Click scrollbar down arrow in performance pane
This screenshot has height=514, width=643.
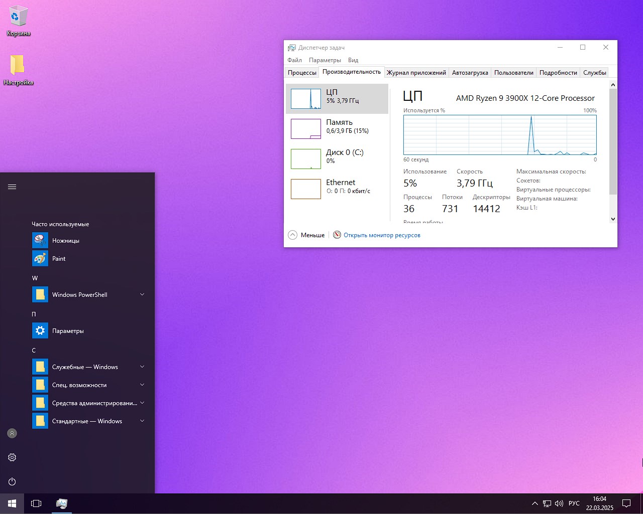pyautogui.click(x=613, y=219)
